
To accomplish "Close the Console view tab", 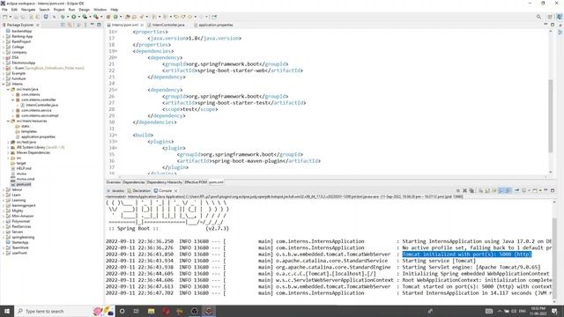I will 175,191.
